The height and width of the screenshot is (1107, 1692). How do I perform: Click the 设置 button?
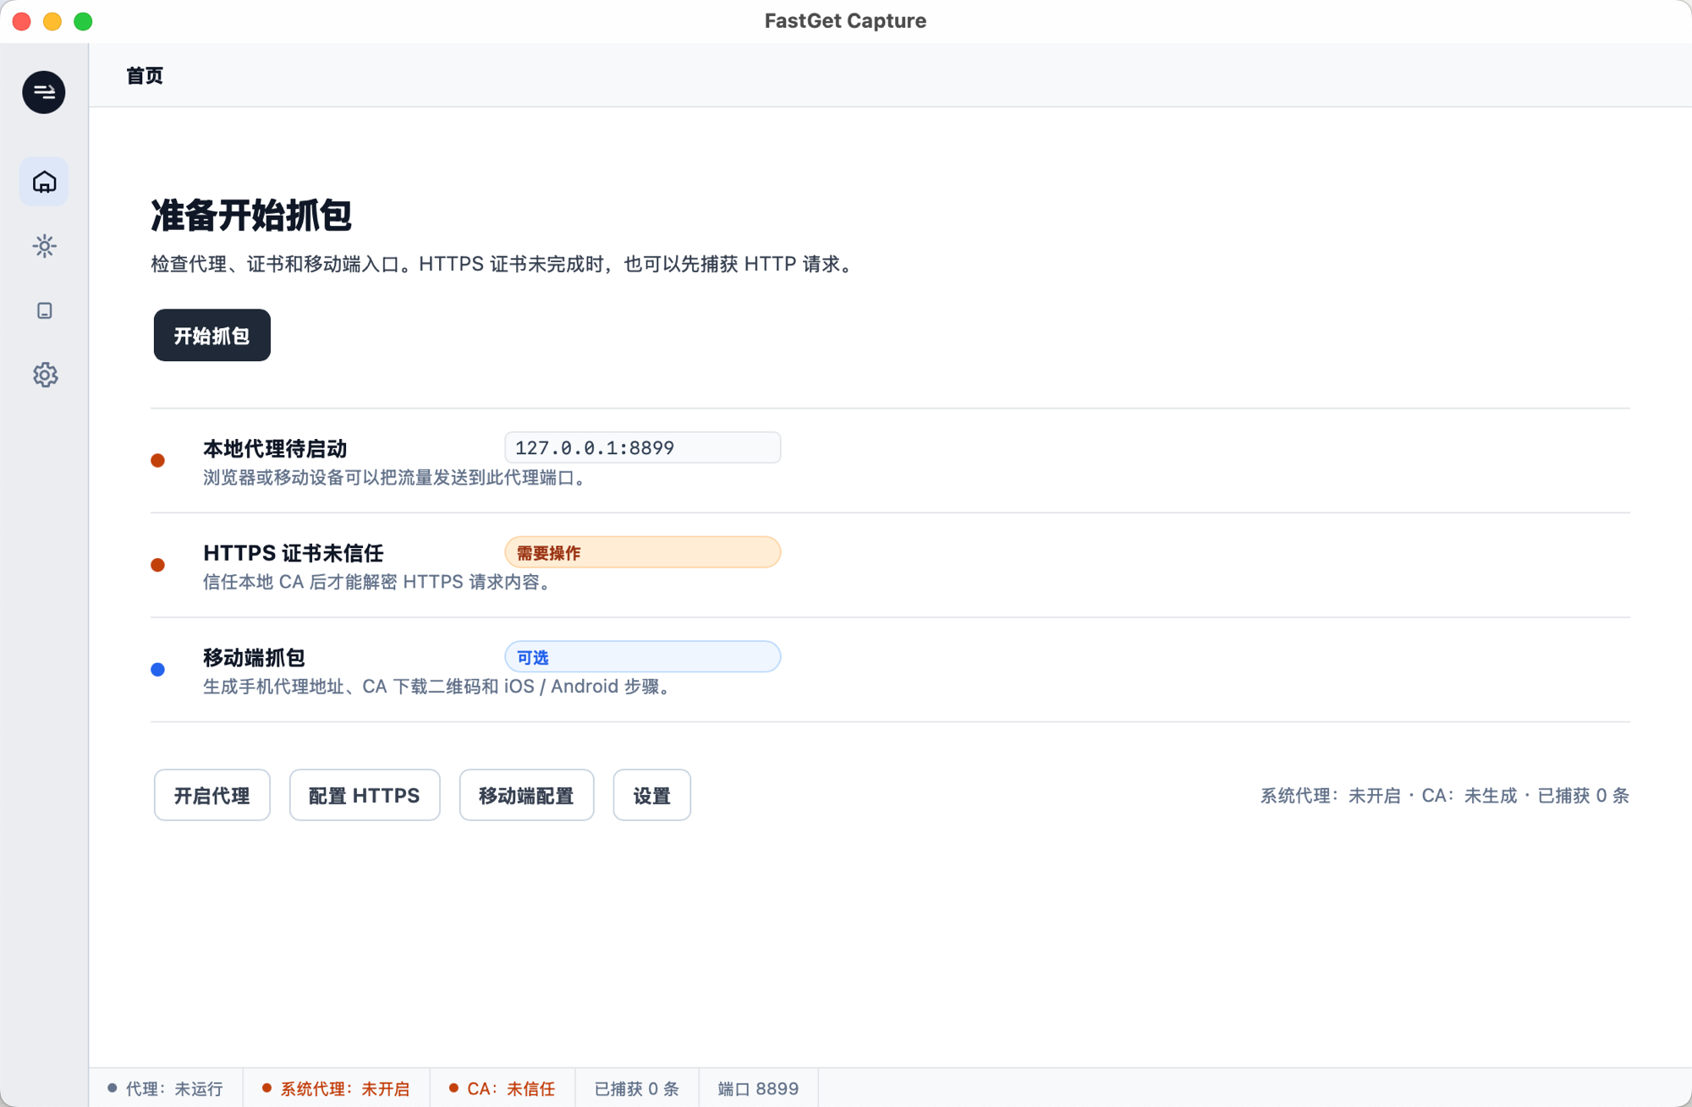[651, 795]
